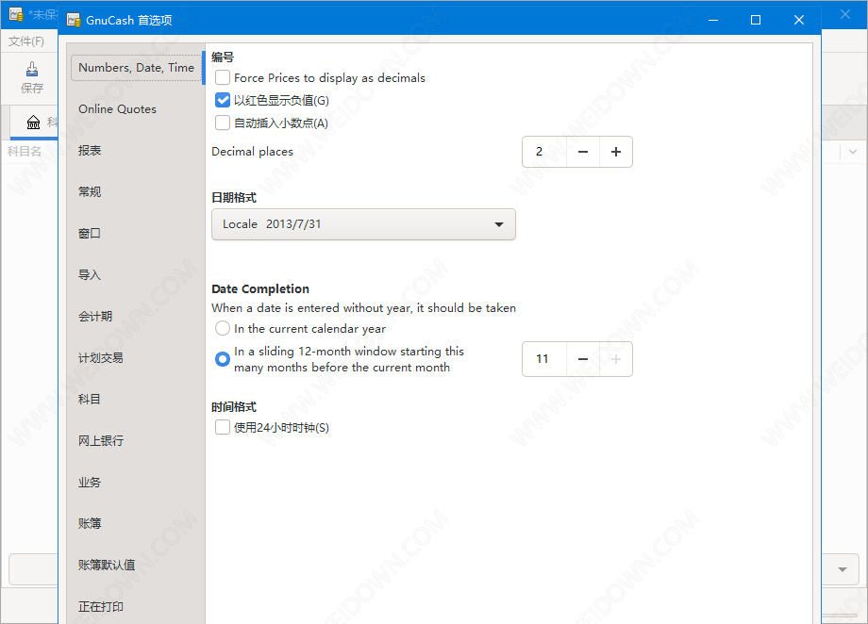Viewport: 868px width, 624px height.
Task: Select the 正在打印 preferences page
Action: [101, 606]
